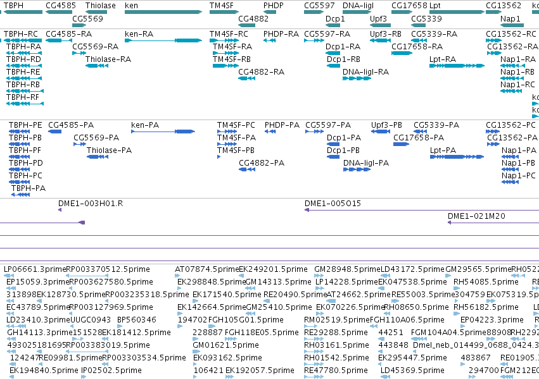Select the UUGC0943 EST label
Image resolution: width=539 pixels, height=380 pixels.
pos(91,320)
